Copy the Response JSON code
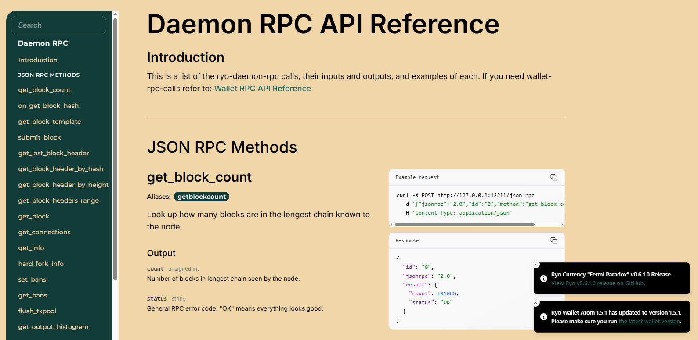 553,240
